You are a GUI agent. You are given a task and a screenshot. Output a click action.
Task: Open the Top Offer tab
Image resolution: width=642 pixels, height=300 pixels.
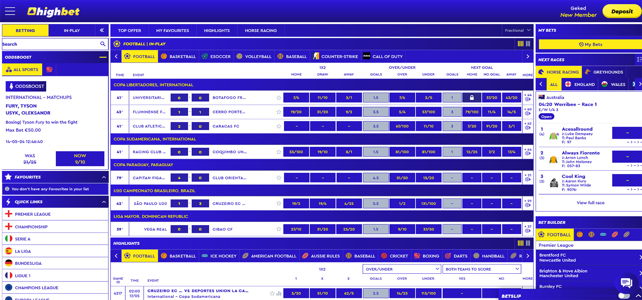pyautogui.click(x=129, y=30)
